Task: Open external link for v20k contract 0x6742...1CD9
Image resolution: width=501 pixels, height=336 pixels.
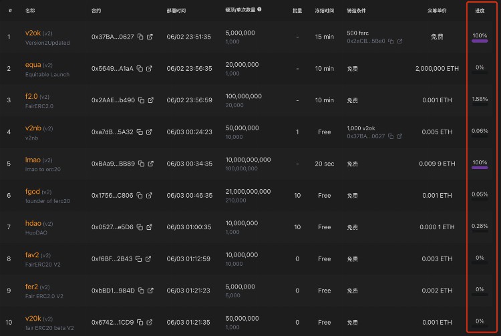Action: pyautogui.click(x=150, y=322)
